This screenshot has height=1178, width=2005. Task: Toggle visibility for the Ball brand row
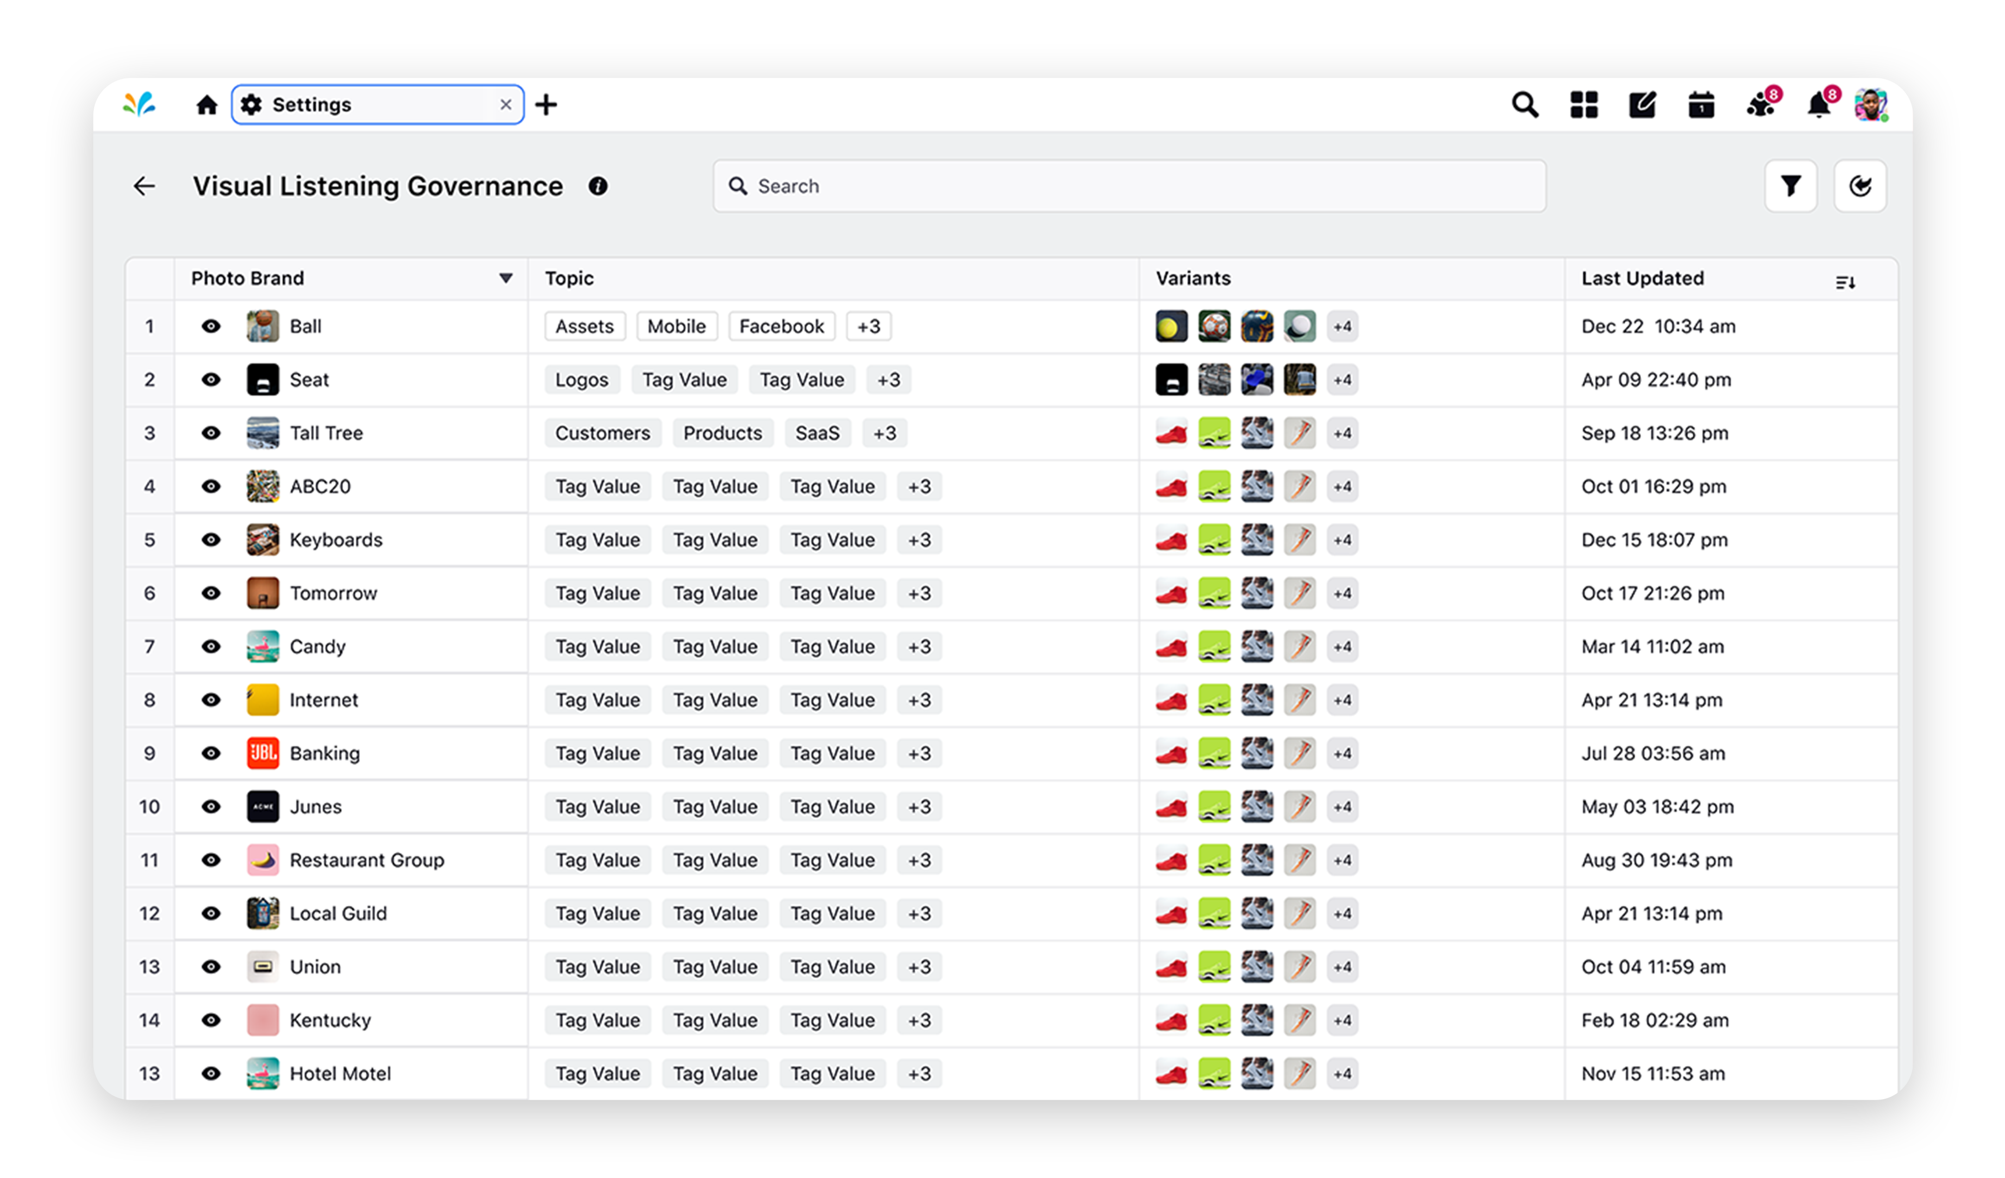211,326
